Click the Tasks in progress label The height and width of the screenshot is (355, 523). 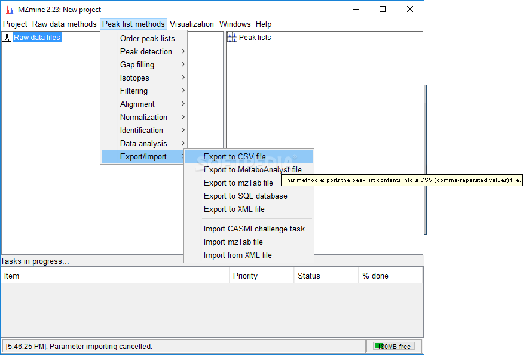pos(35,261)
